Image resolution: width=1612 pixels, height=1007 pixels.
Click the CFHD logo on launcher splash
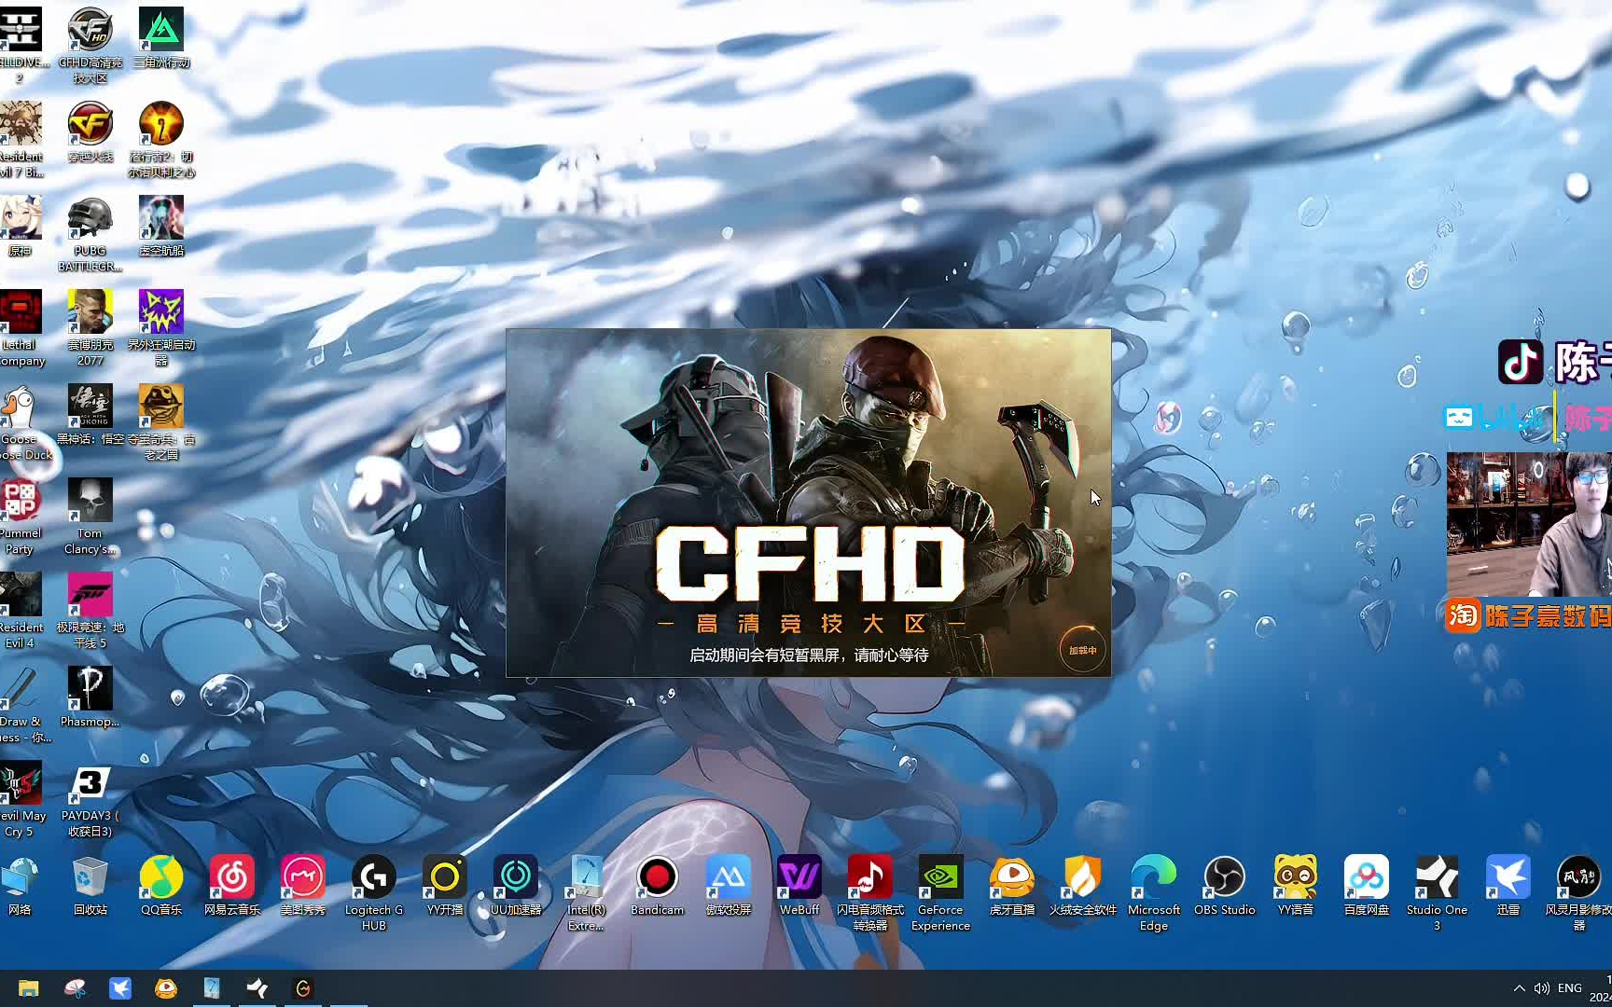coord(810,564)
